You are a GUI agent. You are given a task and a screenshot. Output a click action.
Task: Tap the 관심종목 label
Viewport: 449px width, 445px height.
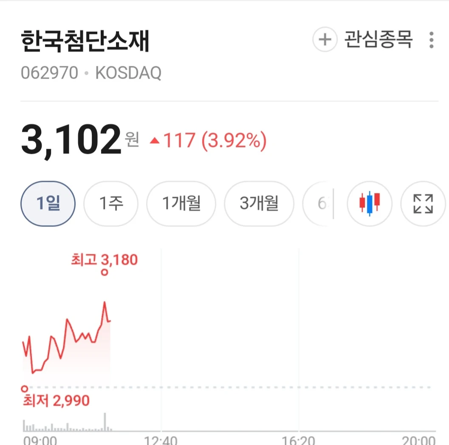click(x=378, y=40)
